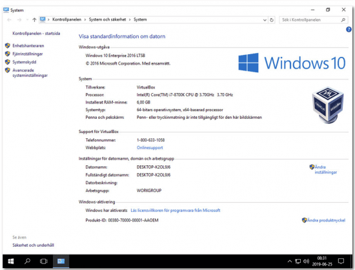Open the Action Center notification icon
Image resolution: width=355 pixels, height=270 pixels.
point(341,261)
